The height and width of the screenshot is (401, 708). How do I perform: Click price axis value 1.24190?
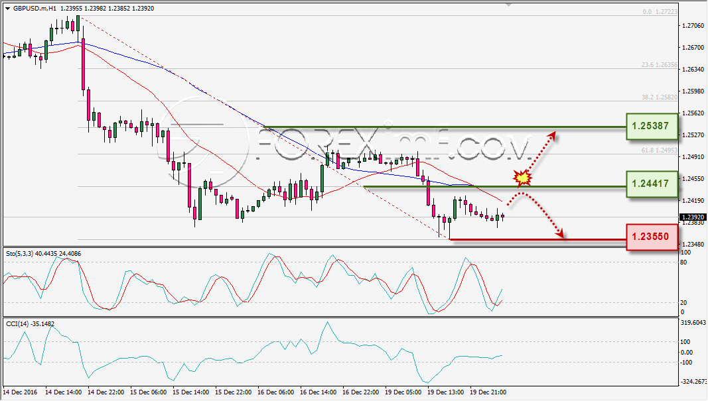(x=693, y=201)
